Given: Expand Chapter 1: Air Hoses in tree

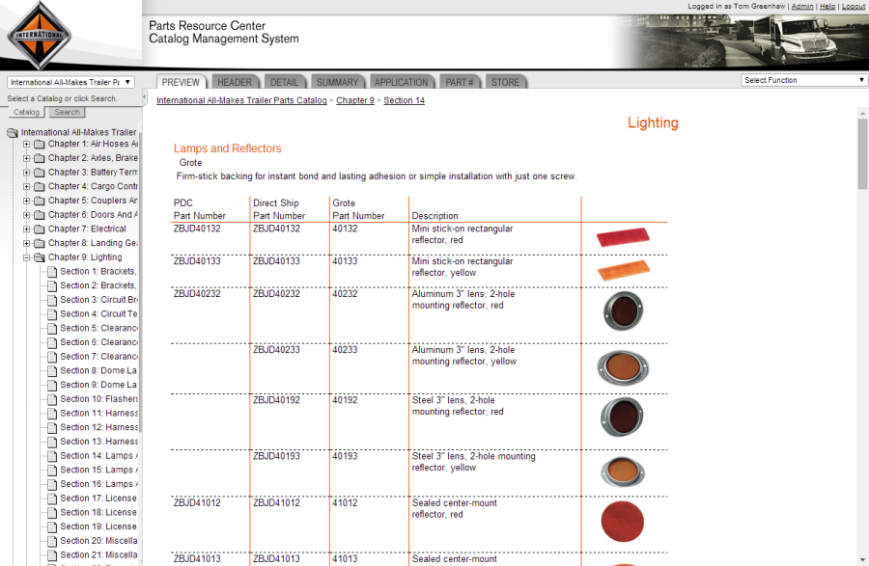Looking at the screenshot, I should pyautogui.click(x=26, y=145).
